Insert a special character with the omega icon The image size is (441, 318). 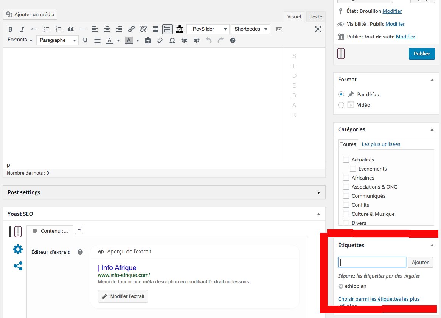pyautogui.click(x=172, y=40)
